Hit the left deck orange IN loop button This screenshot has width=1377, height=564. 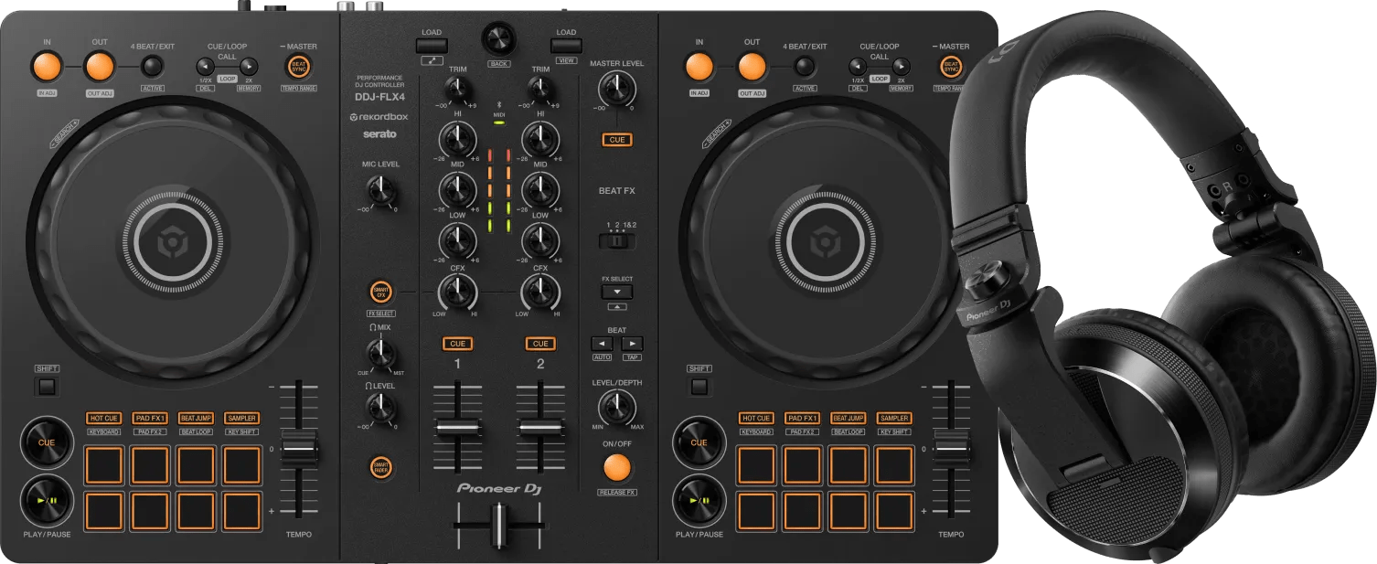[x=47, y=67]
